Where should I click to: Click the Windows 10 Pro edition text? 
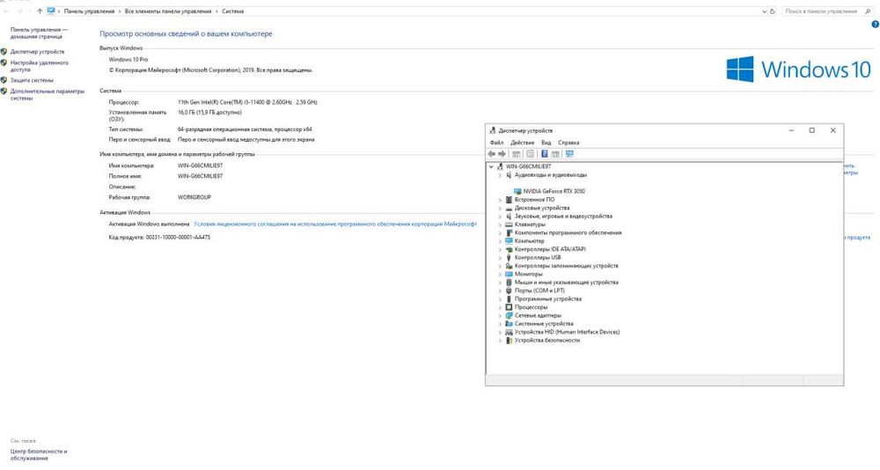[128, 60]
